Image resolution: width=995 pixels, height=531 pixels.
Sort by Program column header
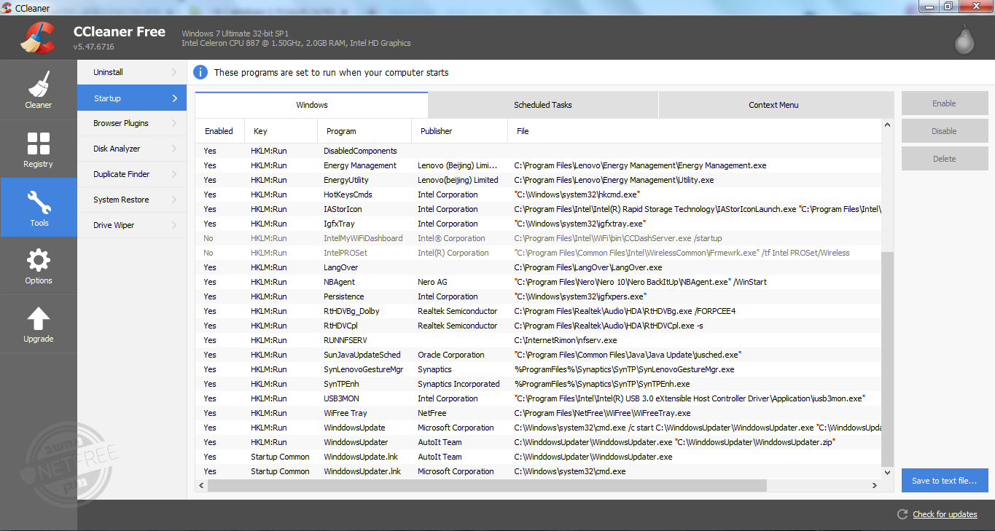[x=364, y=131]
